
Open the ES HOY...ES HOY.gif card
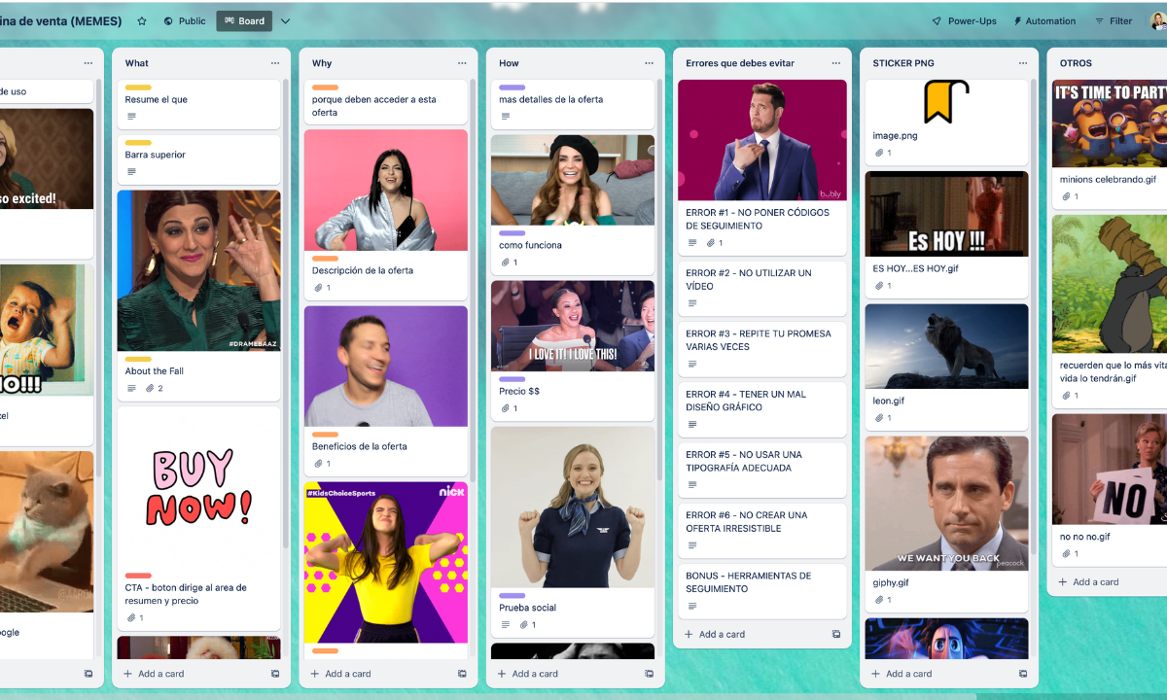pyautogui.click(x=946, y=234)
